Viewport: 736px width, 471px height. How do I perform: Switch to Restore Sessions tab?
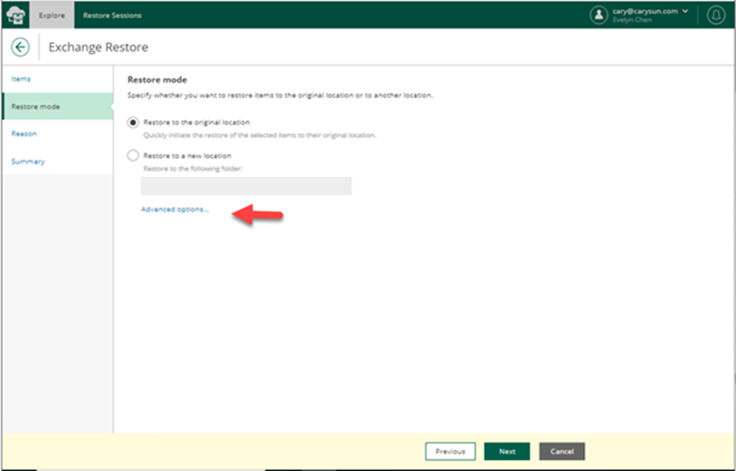(112, 16)
